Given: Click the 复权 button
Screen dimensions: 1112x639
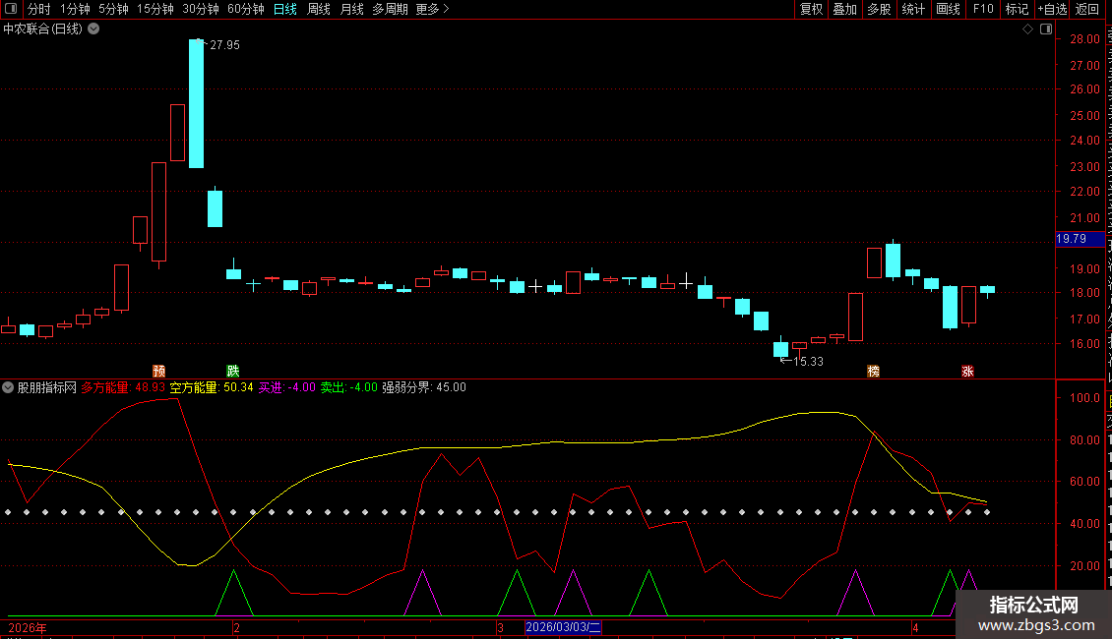Looking at the screenshot, I should [811, 9].
